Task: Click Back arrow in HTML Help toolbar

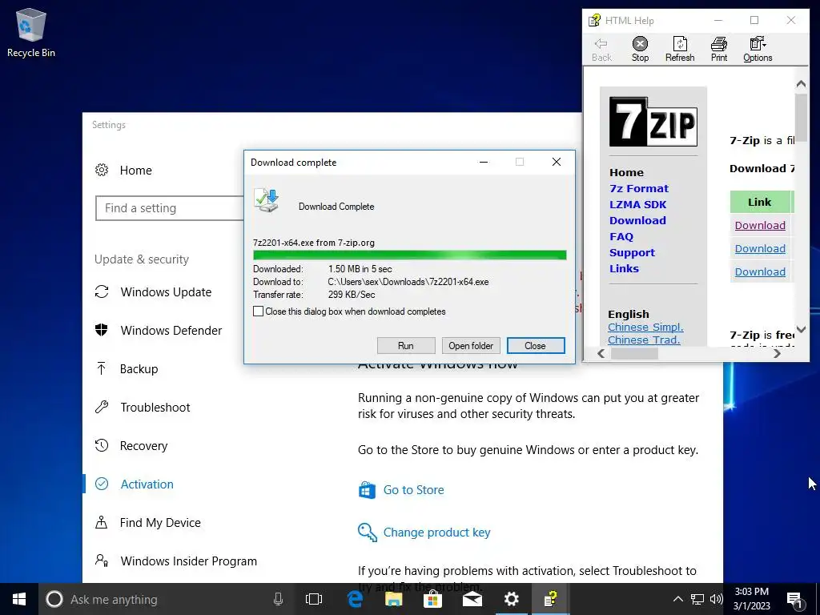Action: 601,49
